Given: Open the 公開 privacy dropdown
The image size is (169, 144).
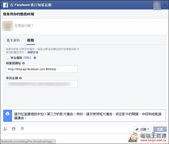Looking at the screenshot, I should coord(142,129).
